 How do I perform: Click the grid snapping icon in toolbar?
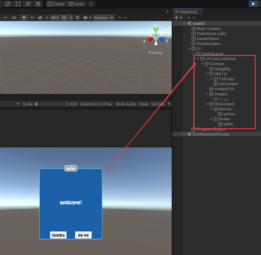point(91,4)
